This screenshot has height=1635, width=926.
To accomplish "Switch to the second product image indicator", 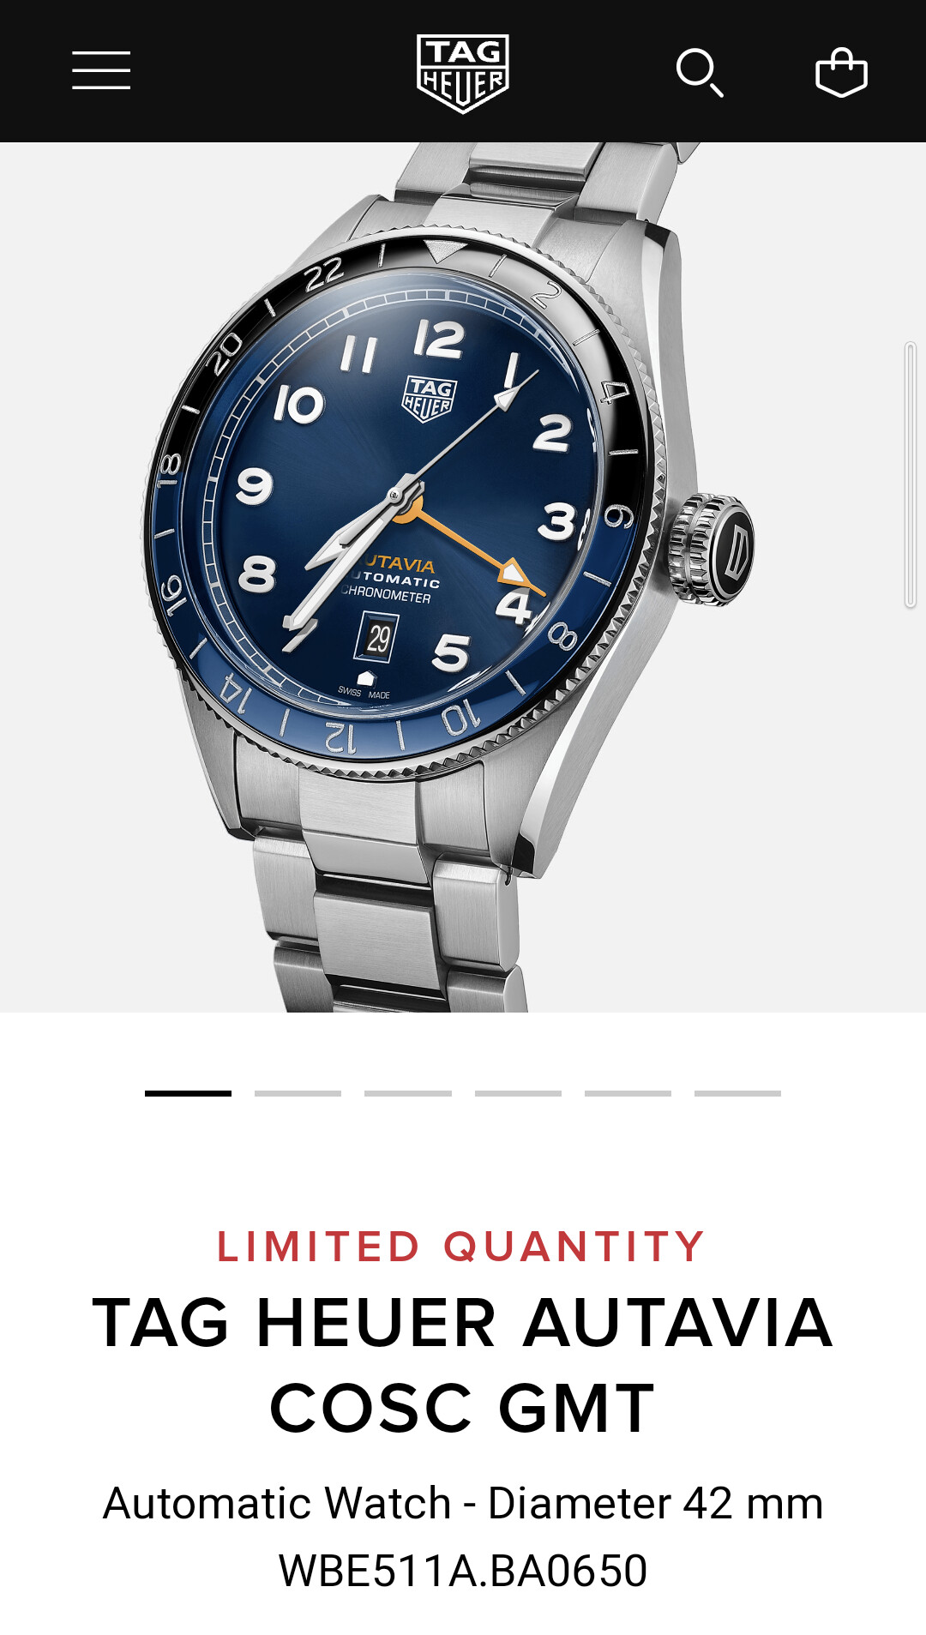I will (x=298, y=1093).
